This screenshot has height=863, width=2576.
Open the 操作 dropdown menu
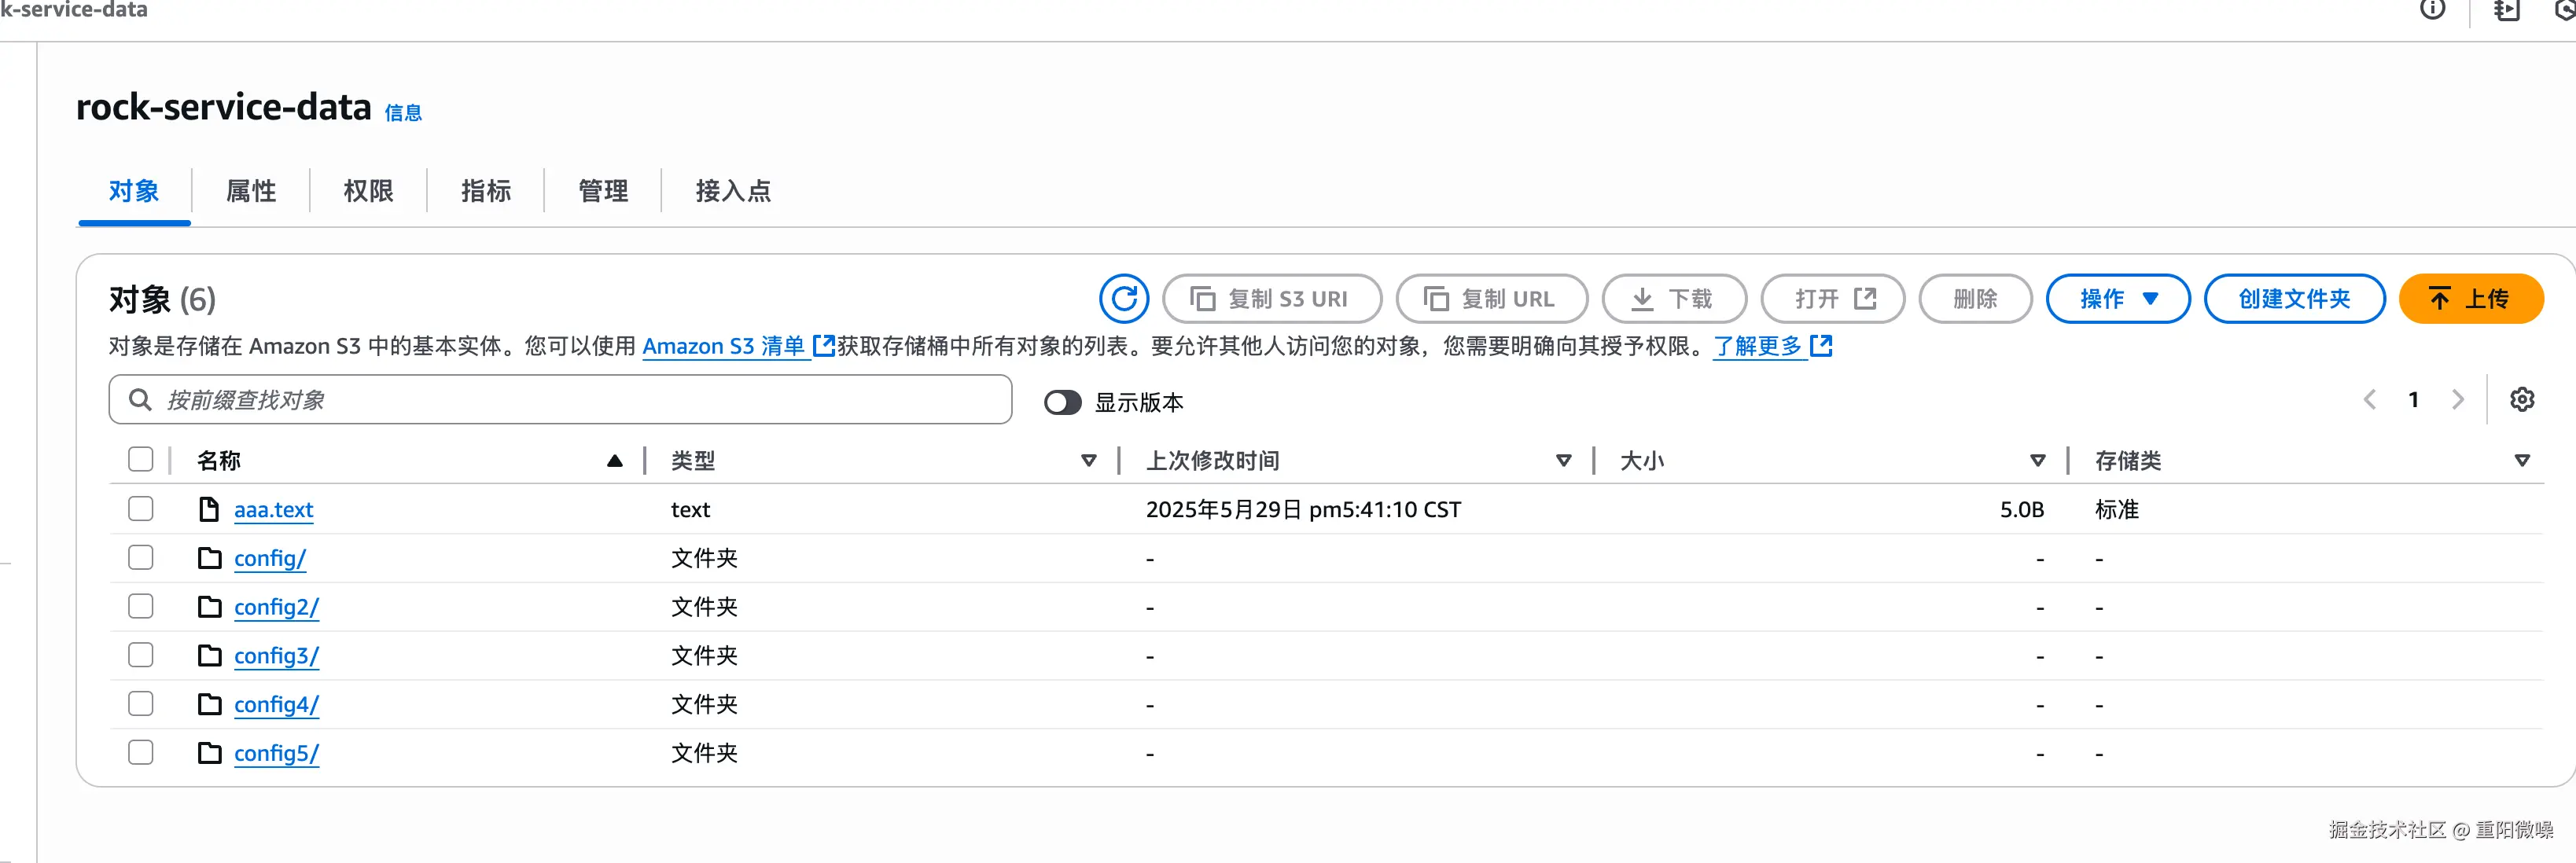2118,299
